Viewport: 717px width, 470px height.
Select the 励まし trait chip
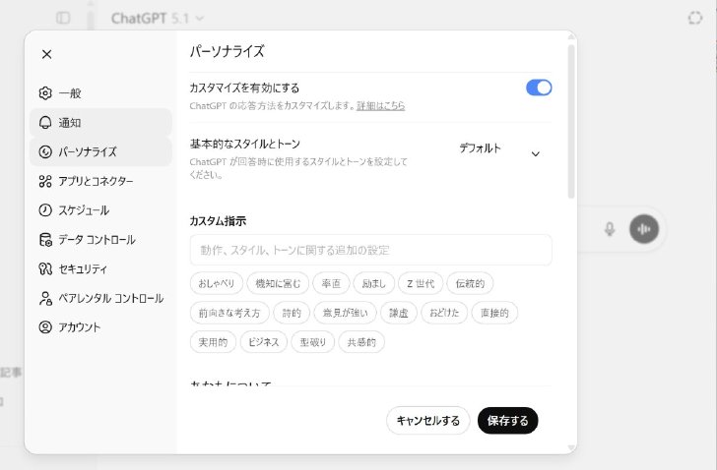(x=373, y=283)
